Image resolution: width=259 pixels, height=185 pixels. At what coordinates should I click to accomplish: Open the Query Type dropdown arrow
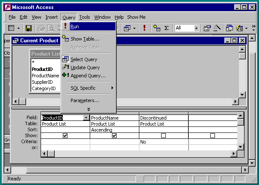coord(134,28)
